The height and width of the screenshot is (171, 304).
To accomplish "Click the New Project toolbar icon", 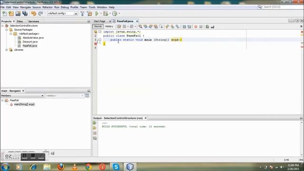I will (x=11, y=13).
